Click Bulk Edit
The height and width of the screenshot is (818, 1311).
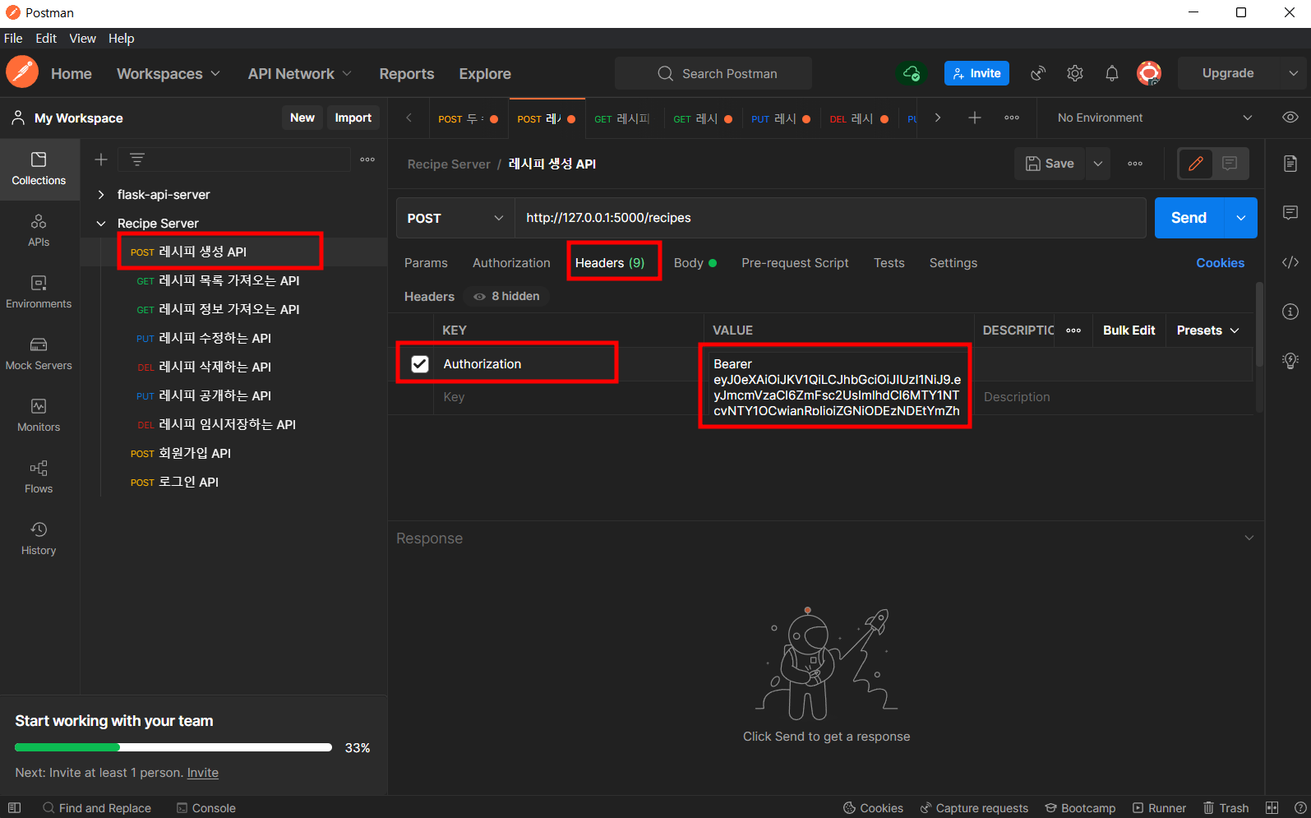tap(1129, 330)
